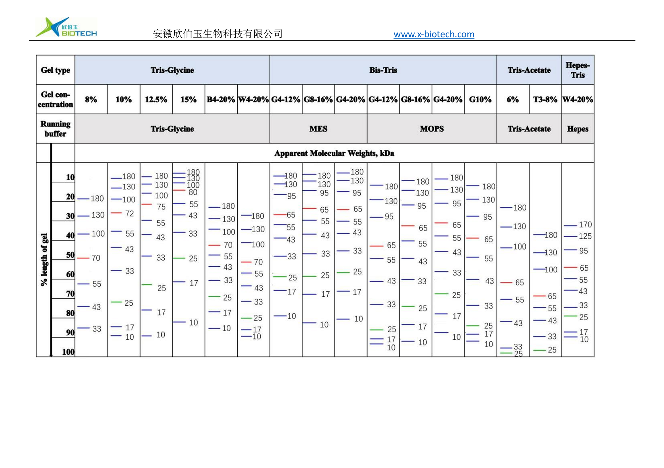This screenshot has width=664, height=468.
Task: Select the Tris-Acetate gel type header
Action: tap(529, 70)
